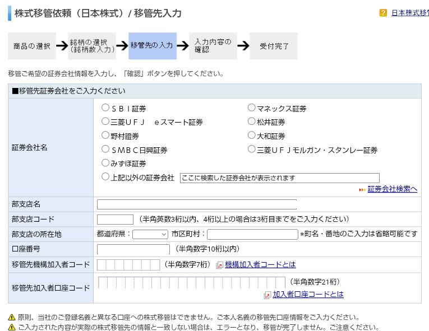Select the みずほ証券 radio button
The width and height of the screenshot is (429, 331).
(x=105, y=163)
